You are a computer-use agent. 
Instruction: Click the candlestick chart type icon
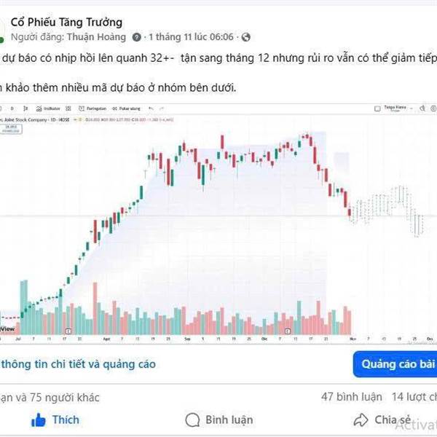25,109
